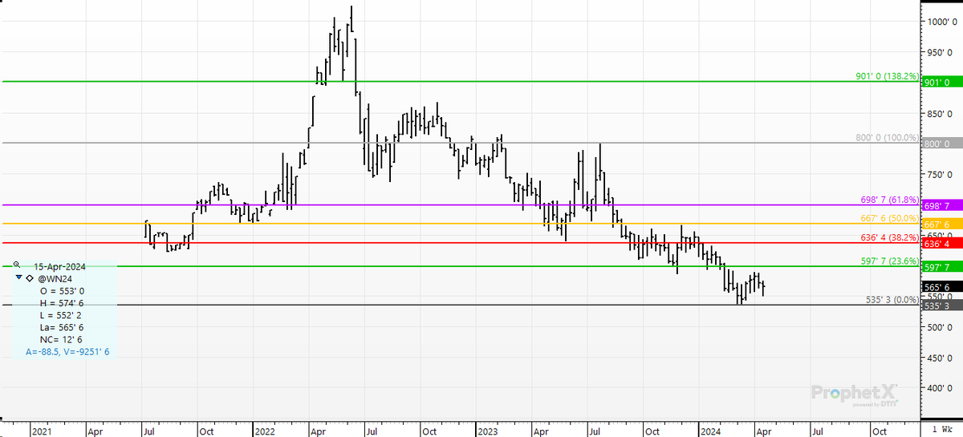Click the H = 574' 6 high value
Viewport: 963px width, 437px height.
coord(61,304)
